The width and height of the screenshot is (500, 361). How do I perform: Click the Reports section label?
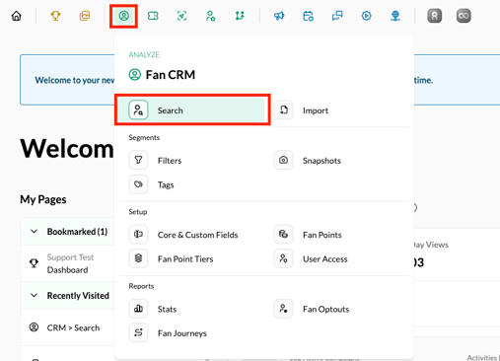pos(141,286)
